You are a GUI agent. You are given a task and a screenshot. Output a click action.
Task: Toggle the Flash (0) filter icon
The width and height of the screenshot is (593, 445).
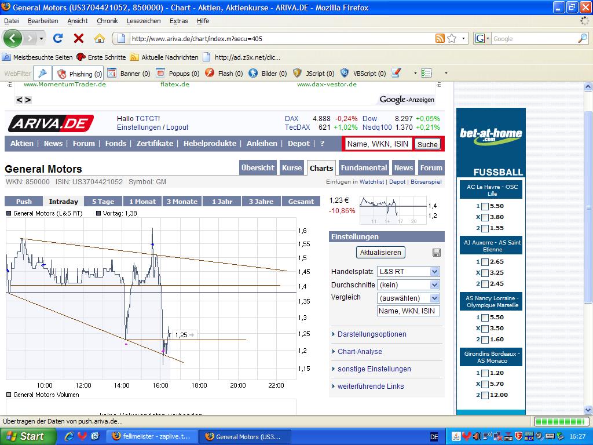click(x=210, y=72)
